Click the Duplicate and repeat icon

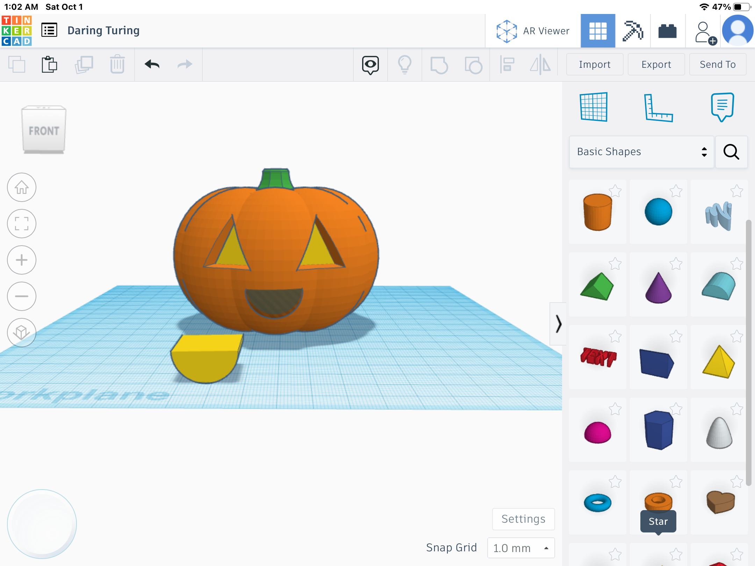pos(84,64)
